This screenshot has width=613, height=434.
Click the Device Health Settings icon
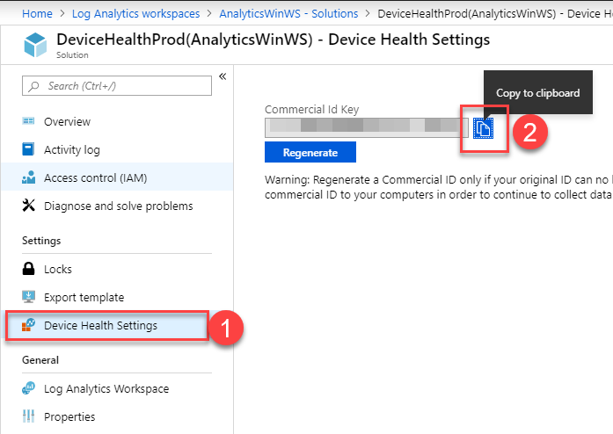coord(27,325)
